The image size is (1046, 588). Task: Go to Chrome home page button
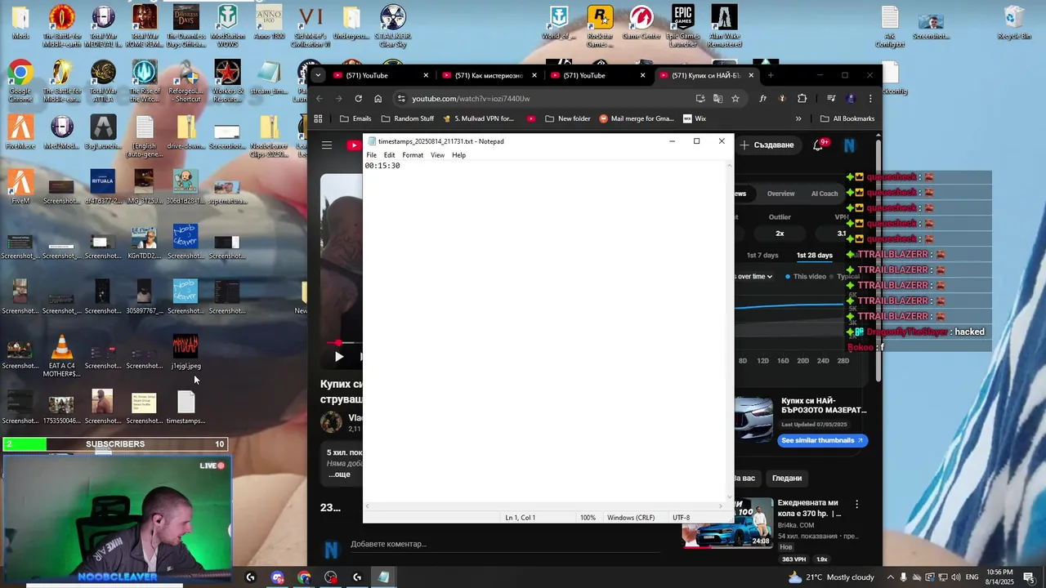[378, 99]
